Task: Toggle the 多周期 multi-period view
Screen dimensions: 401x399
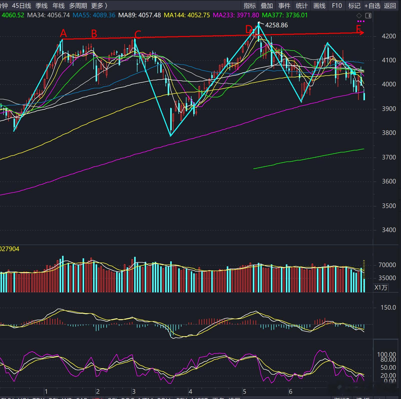Action: [x=78, y=6]
